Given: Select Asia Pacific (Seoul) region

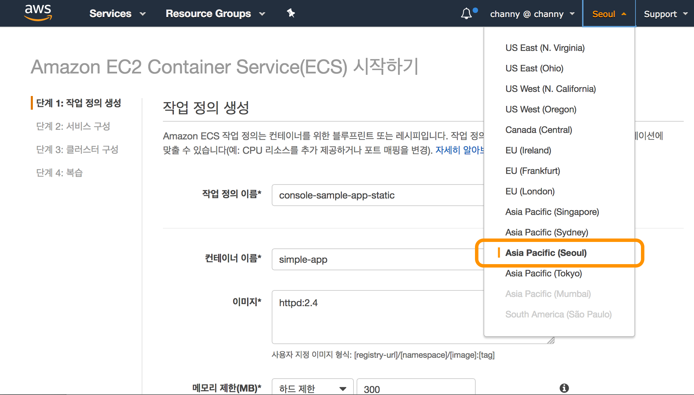Looking at the screenshot, I should point(546,253).
